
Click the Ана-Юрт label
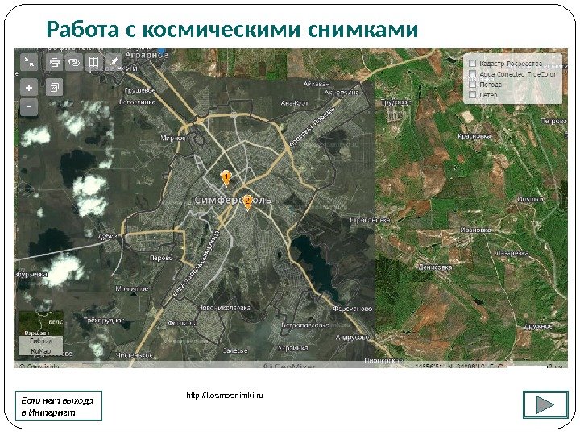tap(295, 103)
